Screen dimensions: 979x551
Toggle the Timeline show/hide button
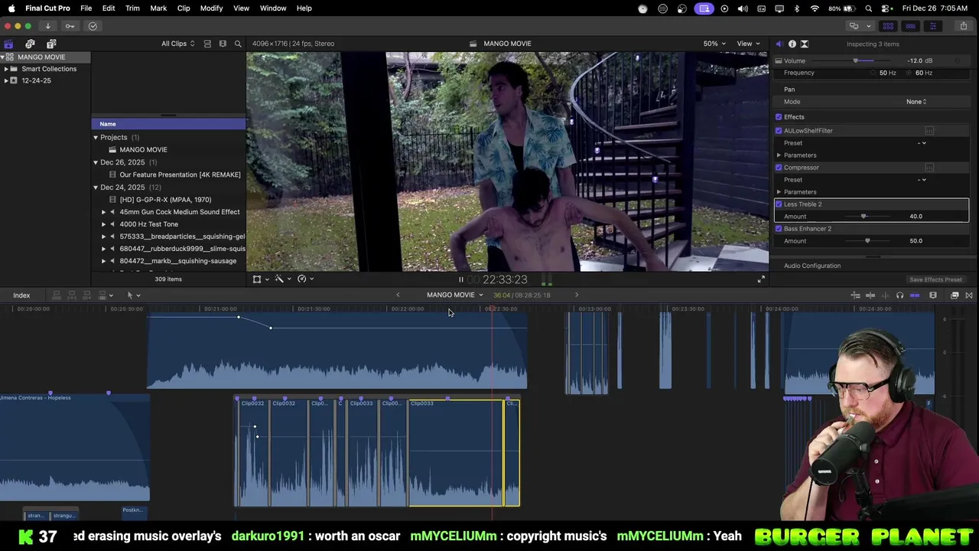click(910, 26)
